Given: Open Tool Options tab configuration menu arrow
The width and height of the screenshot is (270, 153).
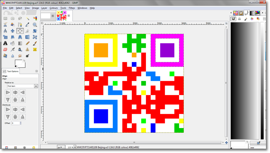Looking at the screenshot, I should click(x=36, y=71).
